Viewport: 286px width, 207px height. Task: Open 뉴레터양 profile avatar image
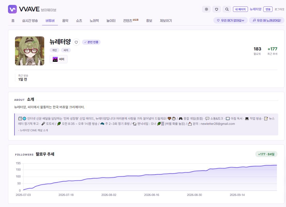[x=29, y=51]
